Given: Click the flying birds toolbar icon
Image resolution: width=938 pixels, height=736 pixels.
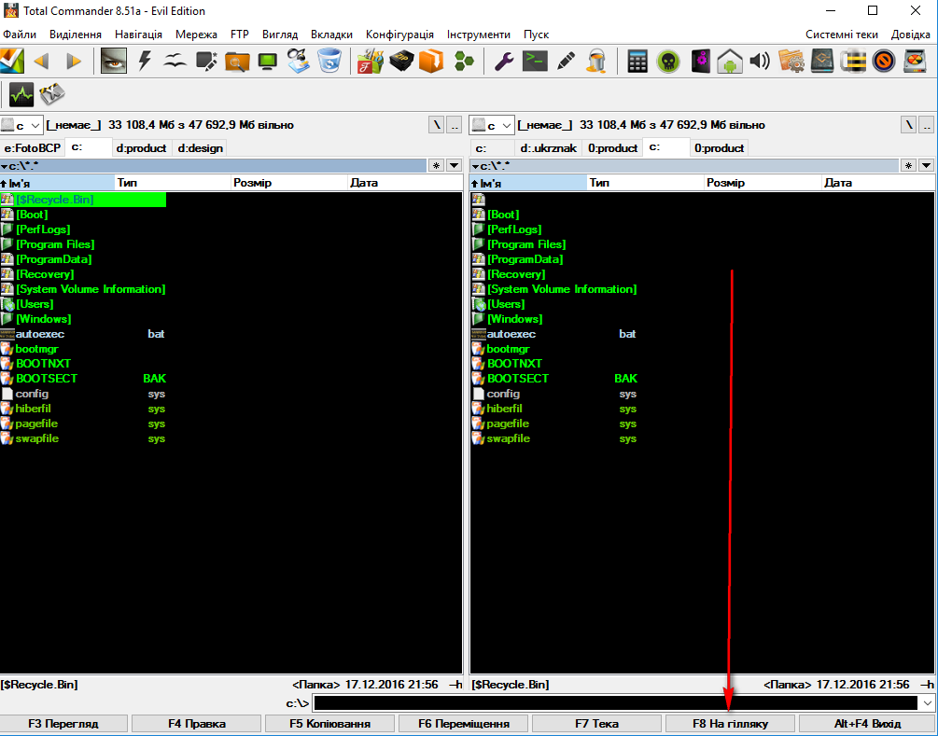Looking at the screenshot, I should click(175, 61).
